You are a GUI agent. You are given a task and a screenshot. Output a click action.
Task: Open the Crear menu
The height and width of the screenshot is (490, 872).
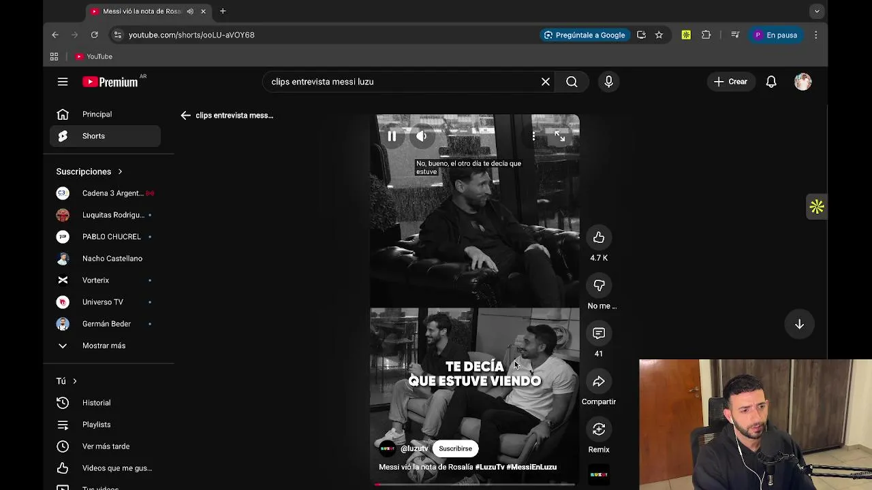point(730,82)
